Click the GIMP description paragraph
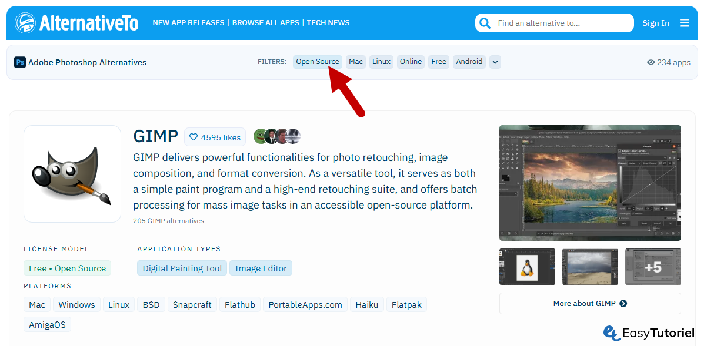707x346 pixels. tap(305, 182)
